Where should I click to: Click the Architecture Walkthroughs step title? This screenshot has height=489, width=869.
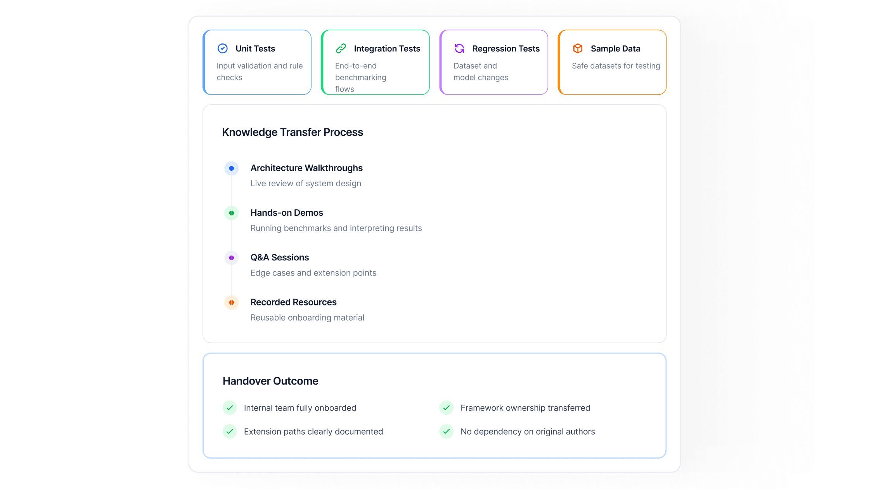pyautogui.click(x=306, y=168)
